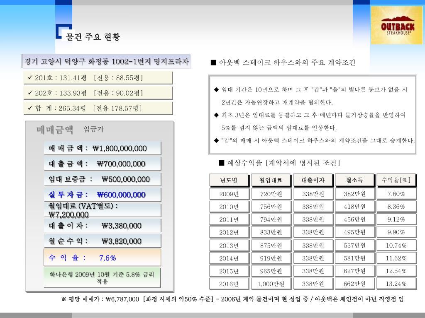This screenshot has height=318, width=425.
Task: Select the '2016년' year cell
Action: 229,284
